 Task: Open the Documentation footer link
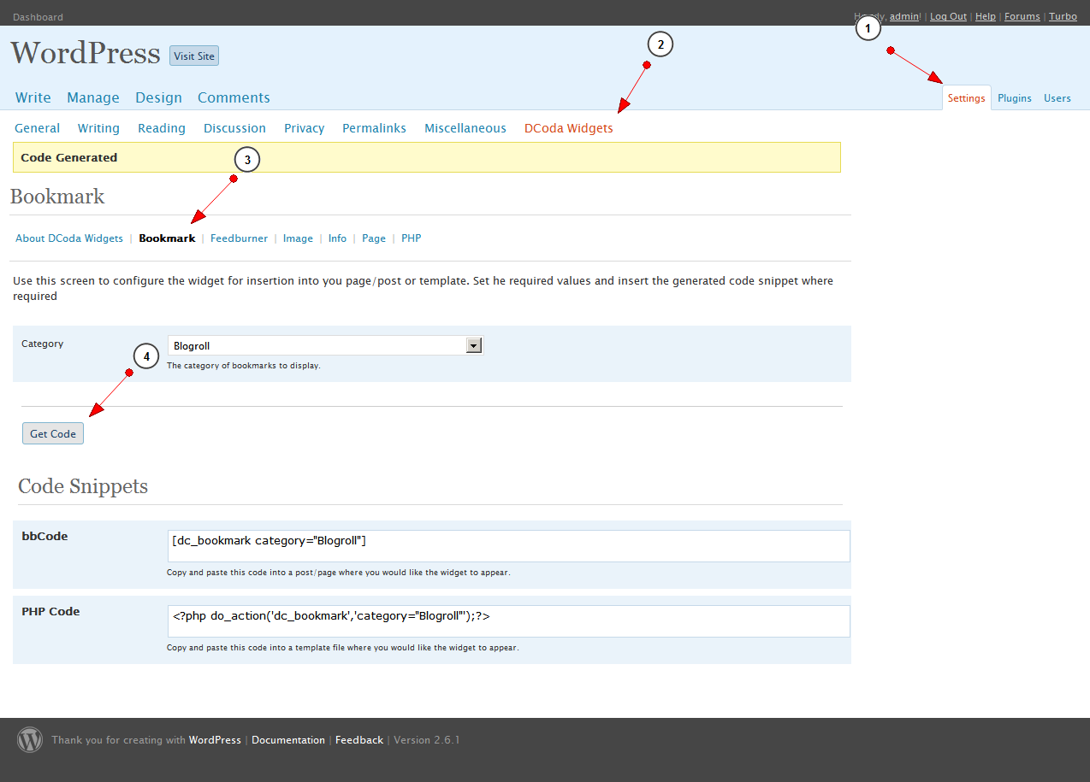point(288,740)
